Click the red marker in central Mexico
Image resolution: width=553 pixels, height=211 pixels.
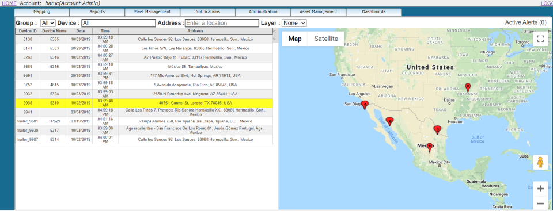430,147
